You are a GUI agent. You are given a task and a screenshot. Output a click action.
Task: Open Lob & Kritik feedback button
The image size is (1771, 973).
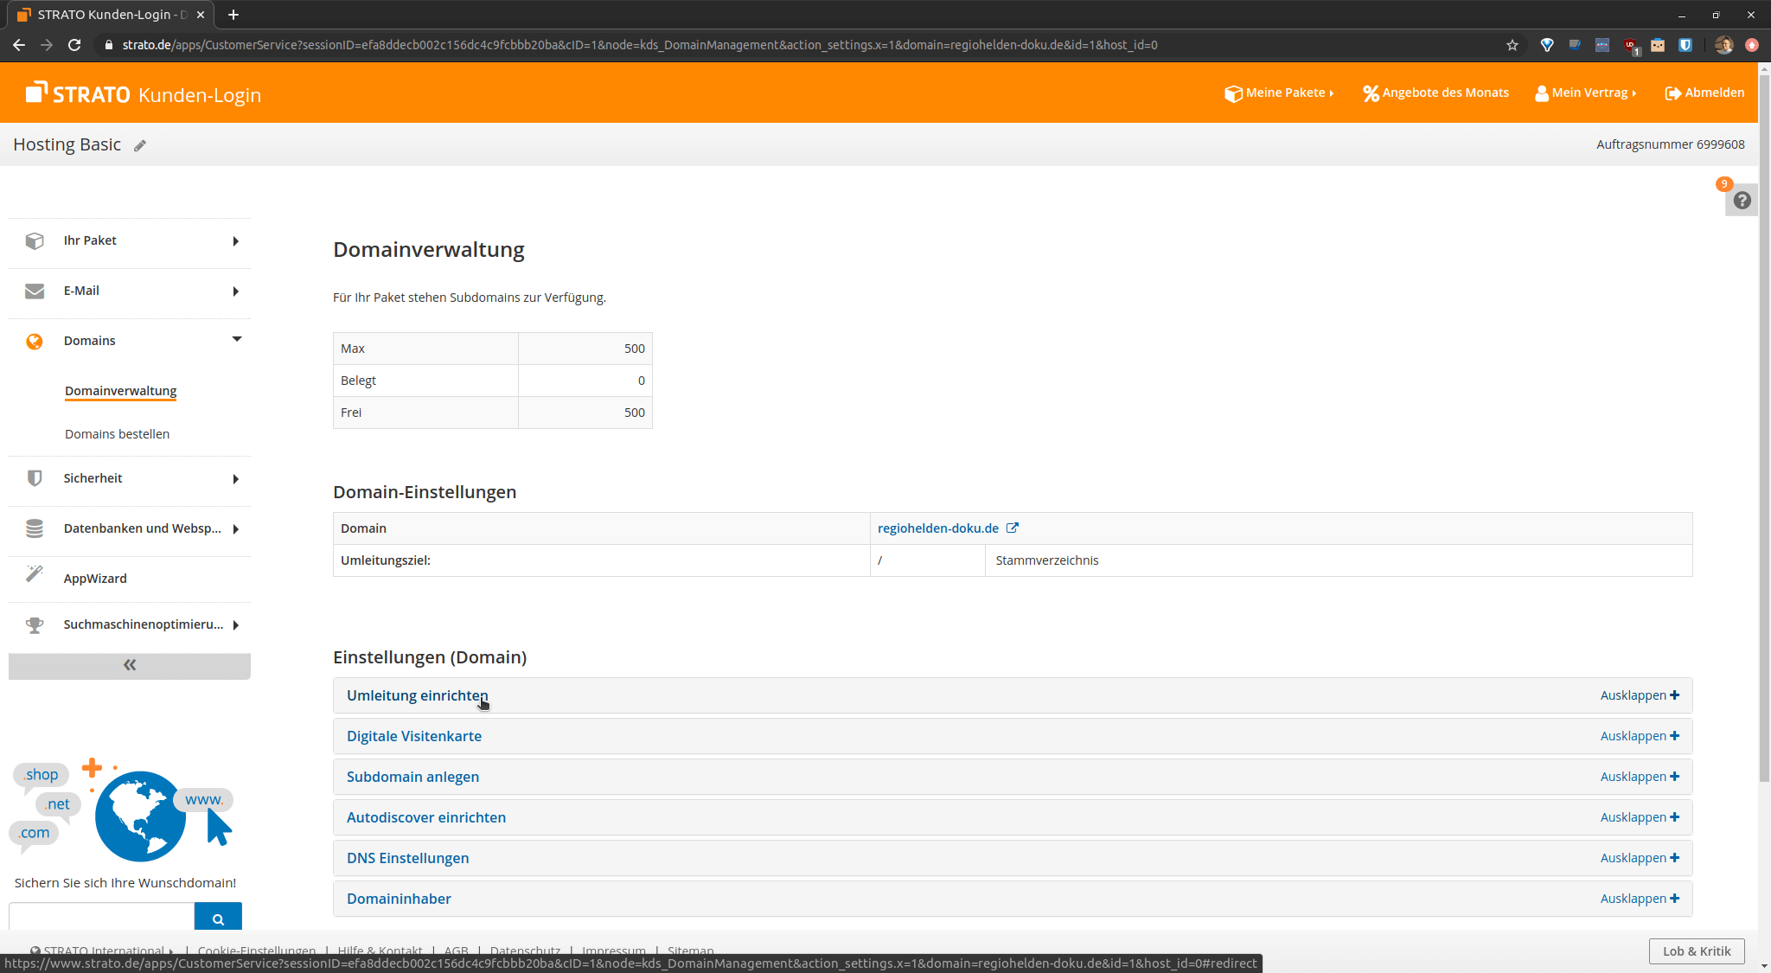click(x=1697, y=951)
